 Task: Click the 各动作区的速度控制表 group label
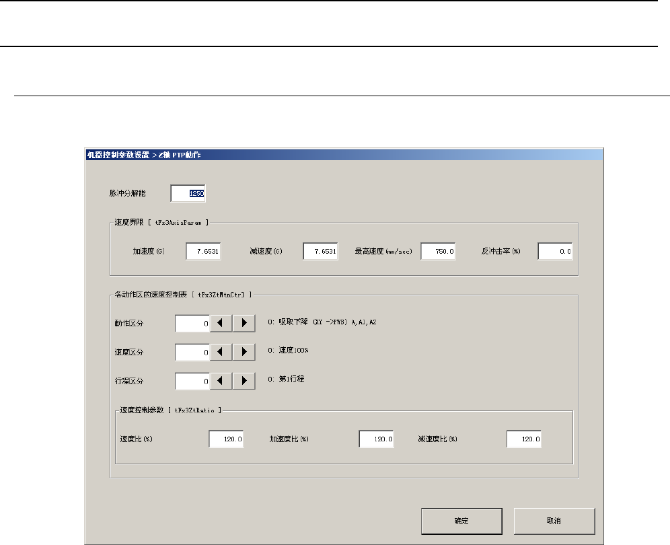(x=184, y=295)
